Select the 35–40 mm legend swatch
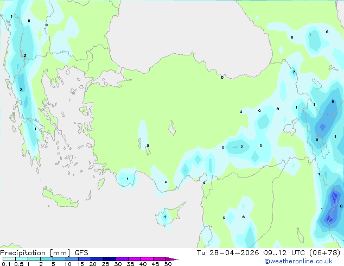The image size is (344, 266). [135, 259]
